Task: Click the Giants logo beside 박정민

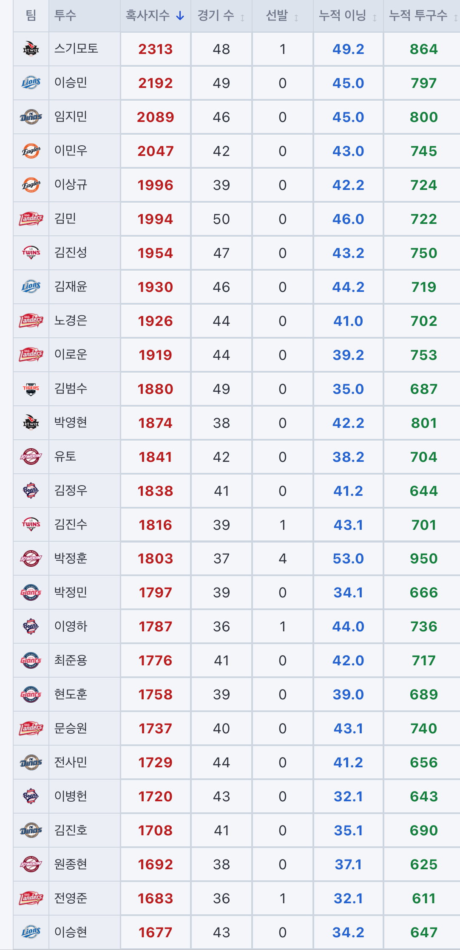Action: (31, 592)
